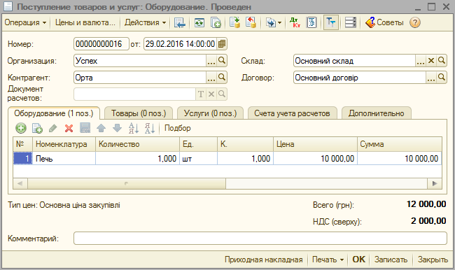Screen dimensions: 455x270
Task: Move the row up with arrow icon
Action: (101, 128)
